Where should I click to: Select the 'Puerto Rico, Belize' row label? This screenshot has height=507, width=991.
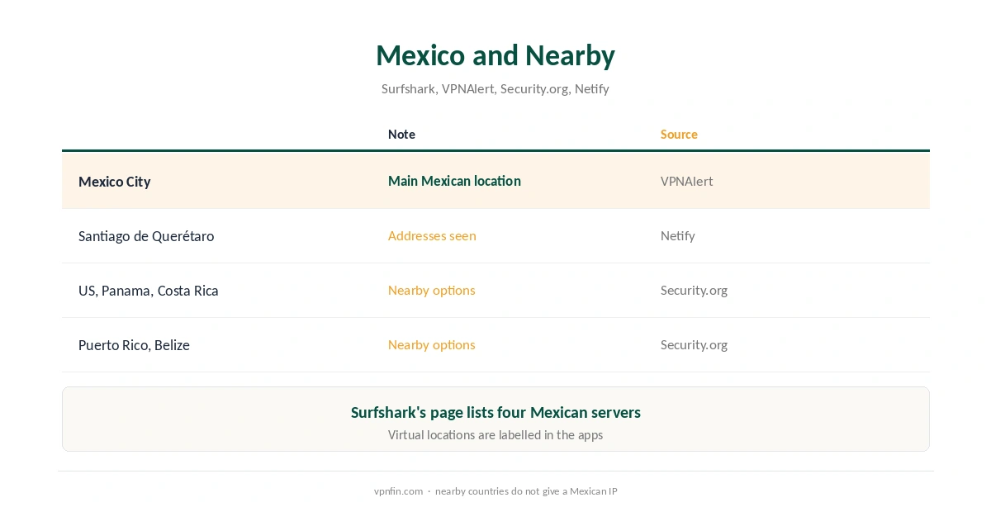point(134,345)
